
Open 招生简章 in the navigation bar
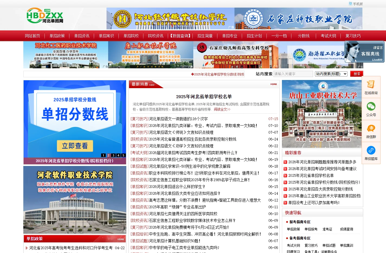205,36
